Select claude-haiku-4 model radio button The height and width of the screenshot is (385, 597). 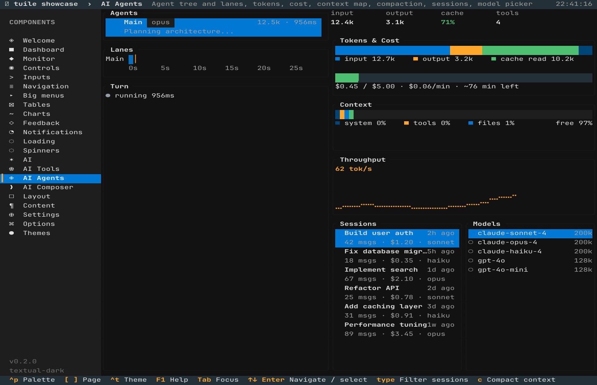point(471,251)
